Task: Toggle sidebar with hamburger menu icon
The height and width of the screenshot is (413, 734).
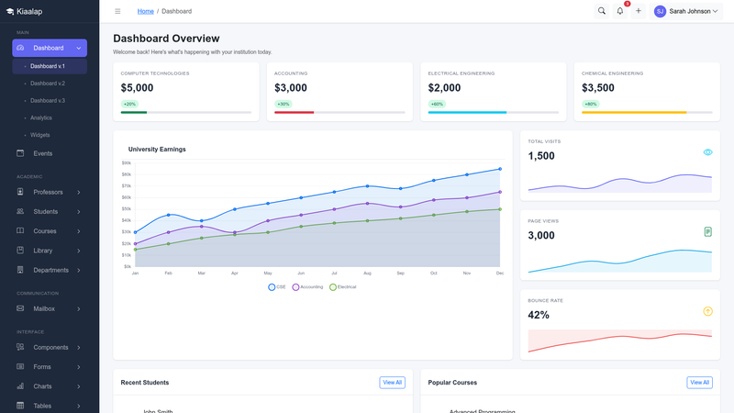Action: [x=117, y=11]
